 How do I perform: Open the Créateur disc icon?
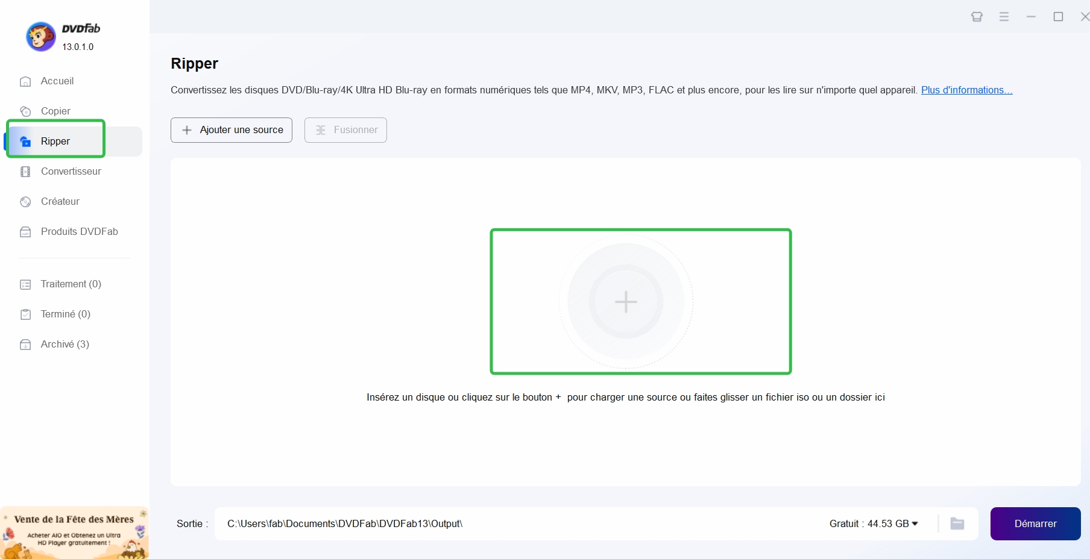(25, 202)
